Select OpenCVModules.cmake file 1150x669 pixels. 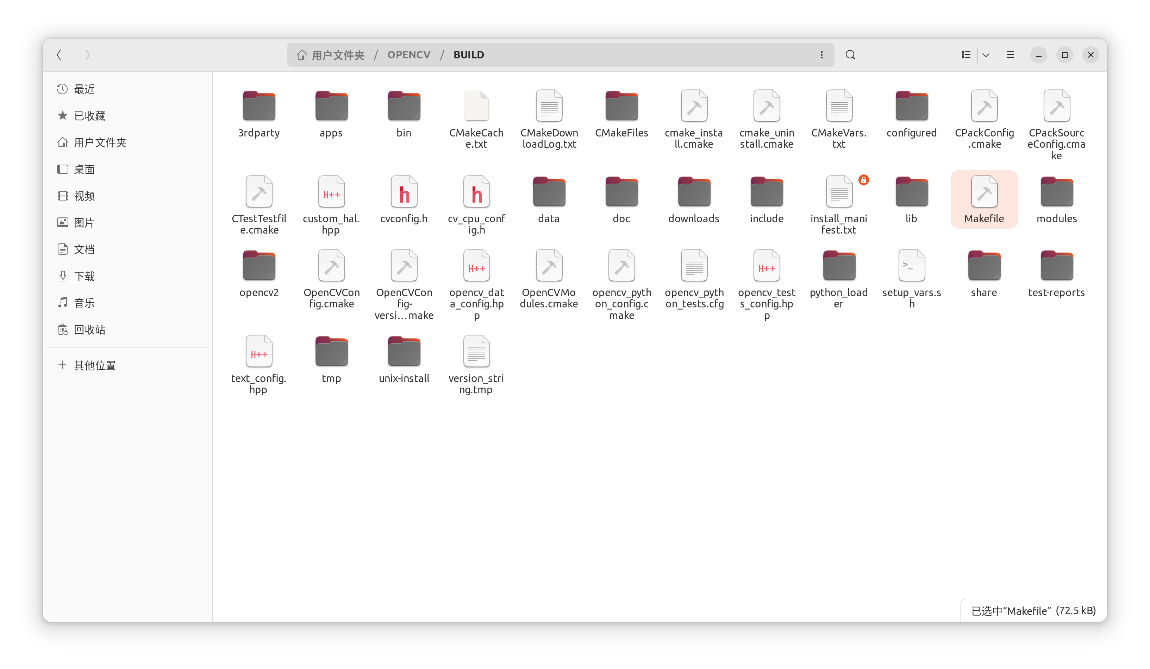coord(549,279)
